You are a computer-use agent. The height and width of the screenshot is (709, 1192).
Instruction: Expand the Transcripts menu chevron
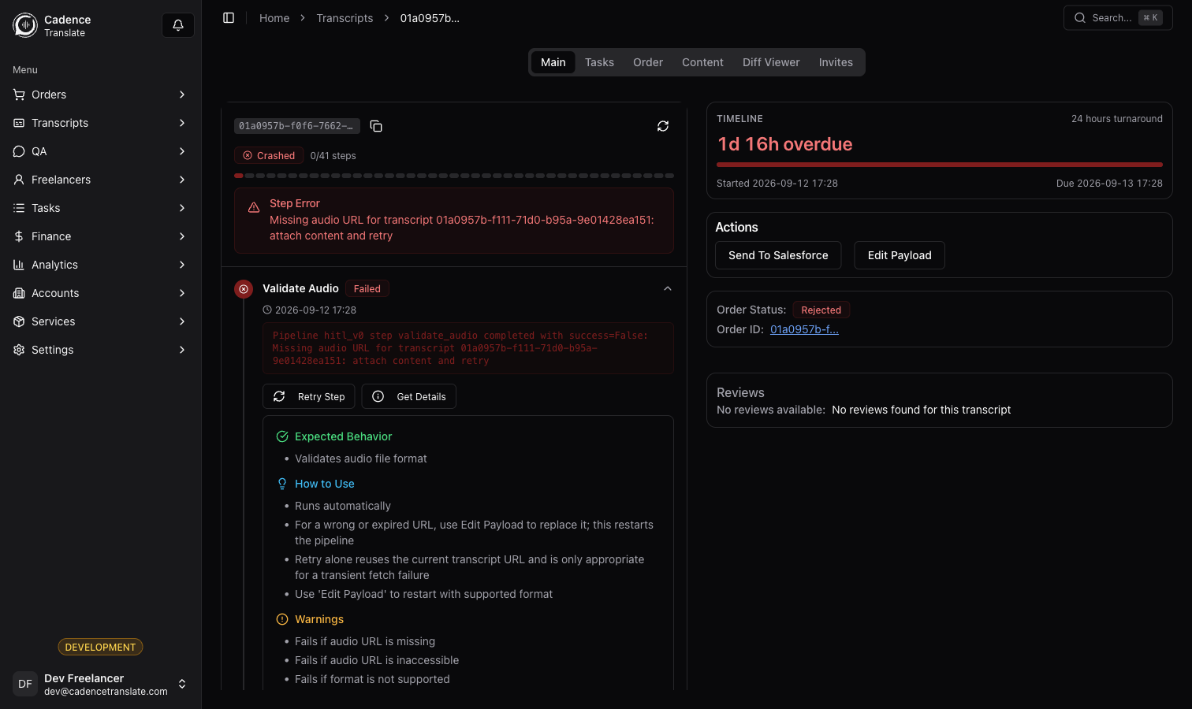(x=182, y=123)
